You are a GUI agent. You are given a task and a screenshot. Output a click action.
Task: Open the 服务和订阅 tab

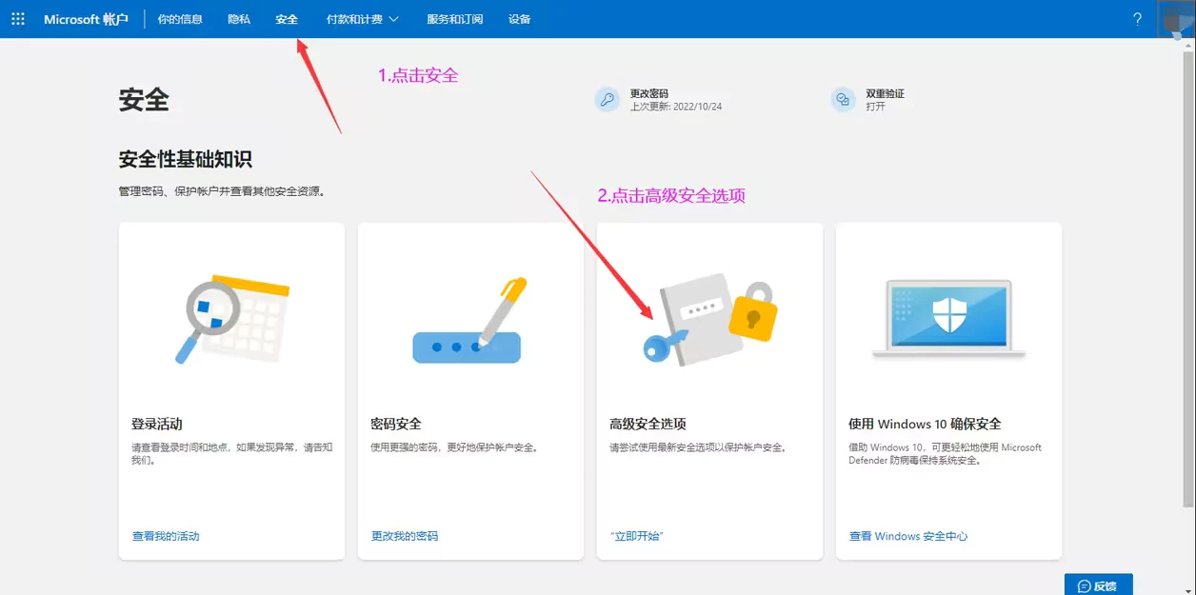454,19
